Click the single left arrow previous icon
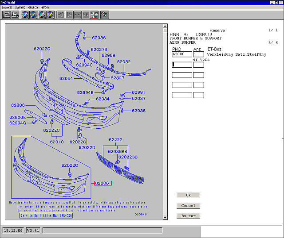 pyautogui.click(x=61, y=15)
